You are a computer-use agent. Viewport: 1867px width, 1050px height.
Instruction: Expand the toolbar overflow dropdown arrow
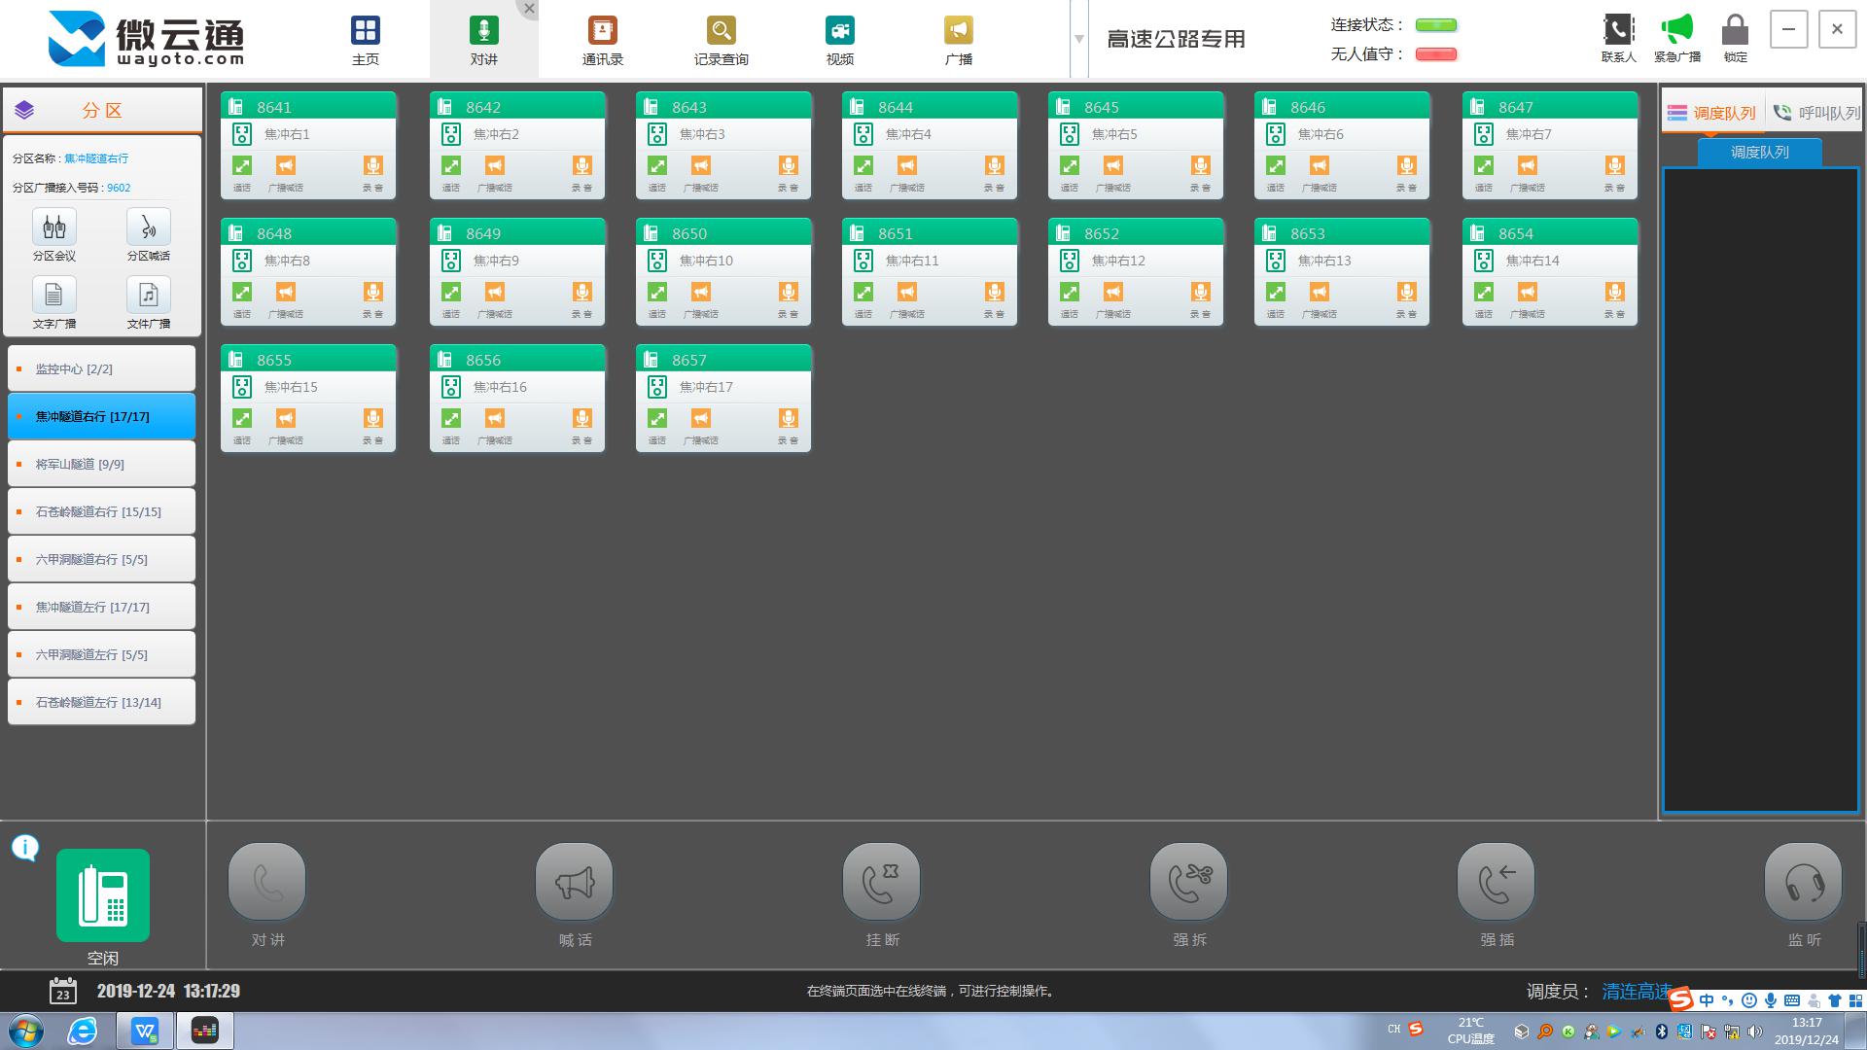click(x=1078, y=39)
